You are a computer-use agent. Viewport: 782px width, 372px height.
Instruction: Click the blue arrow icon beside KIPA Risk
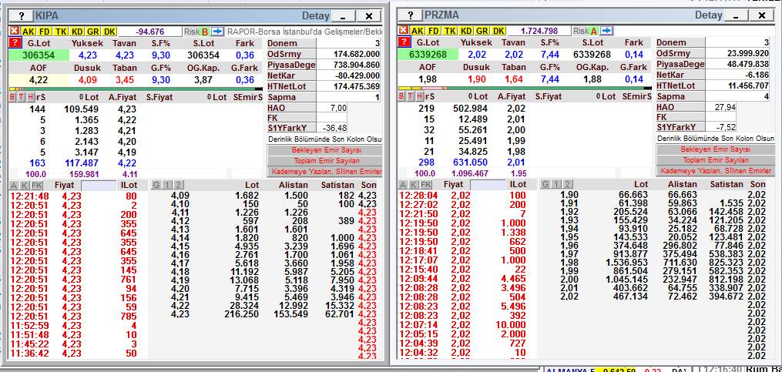[x=217, y=31]
